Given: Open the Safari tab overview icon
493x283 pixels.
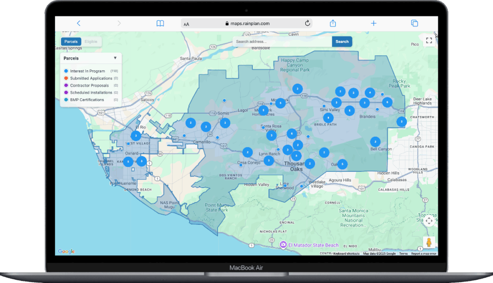Looking at the screenshot, I should tap(414, 23).
